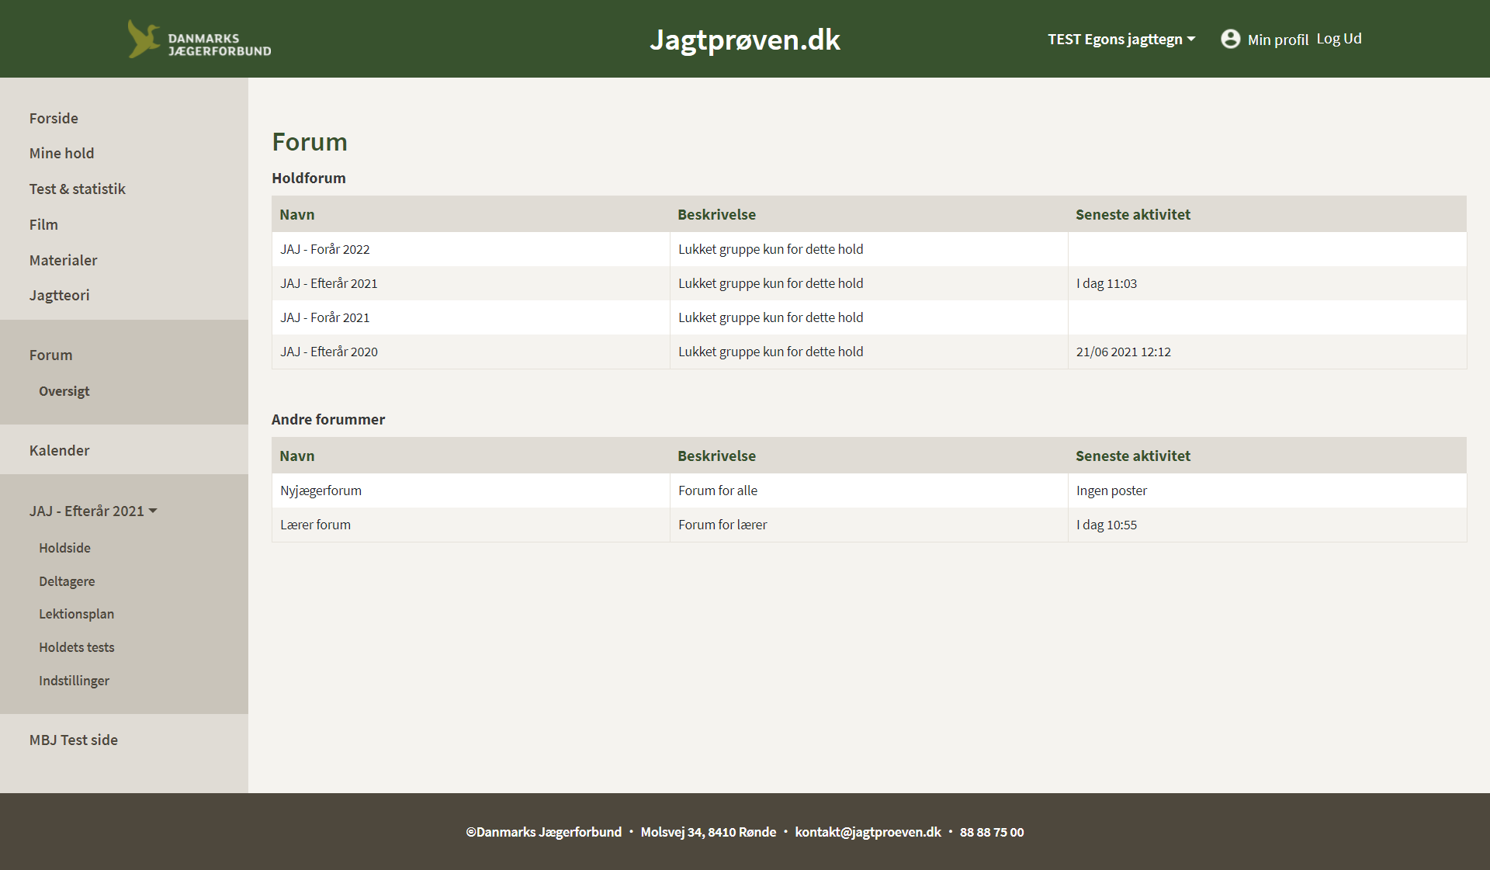Open MBJ Test side
This screenshot has width=1490, height=870.
pos(74,740)
